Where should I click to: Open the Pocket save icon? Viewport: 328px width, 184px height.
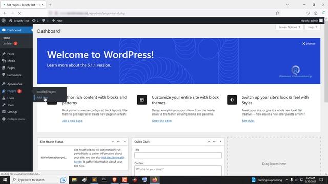point(308,13)
